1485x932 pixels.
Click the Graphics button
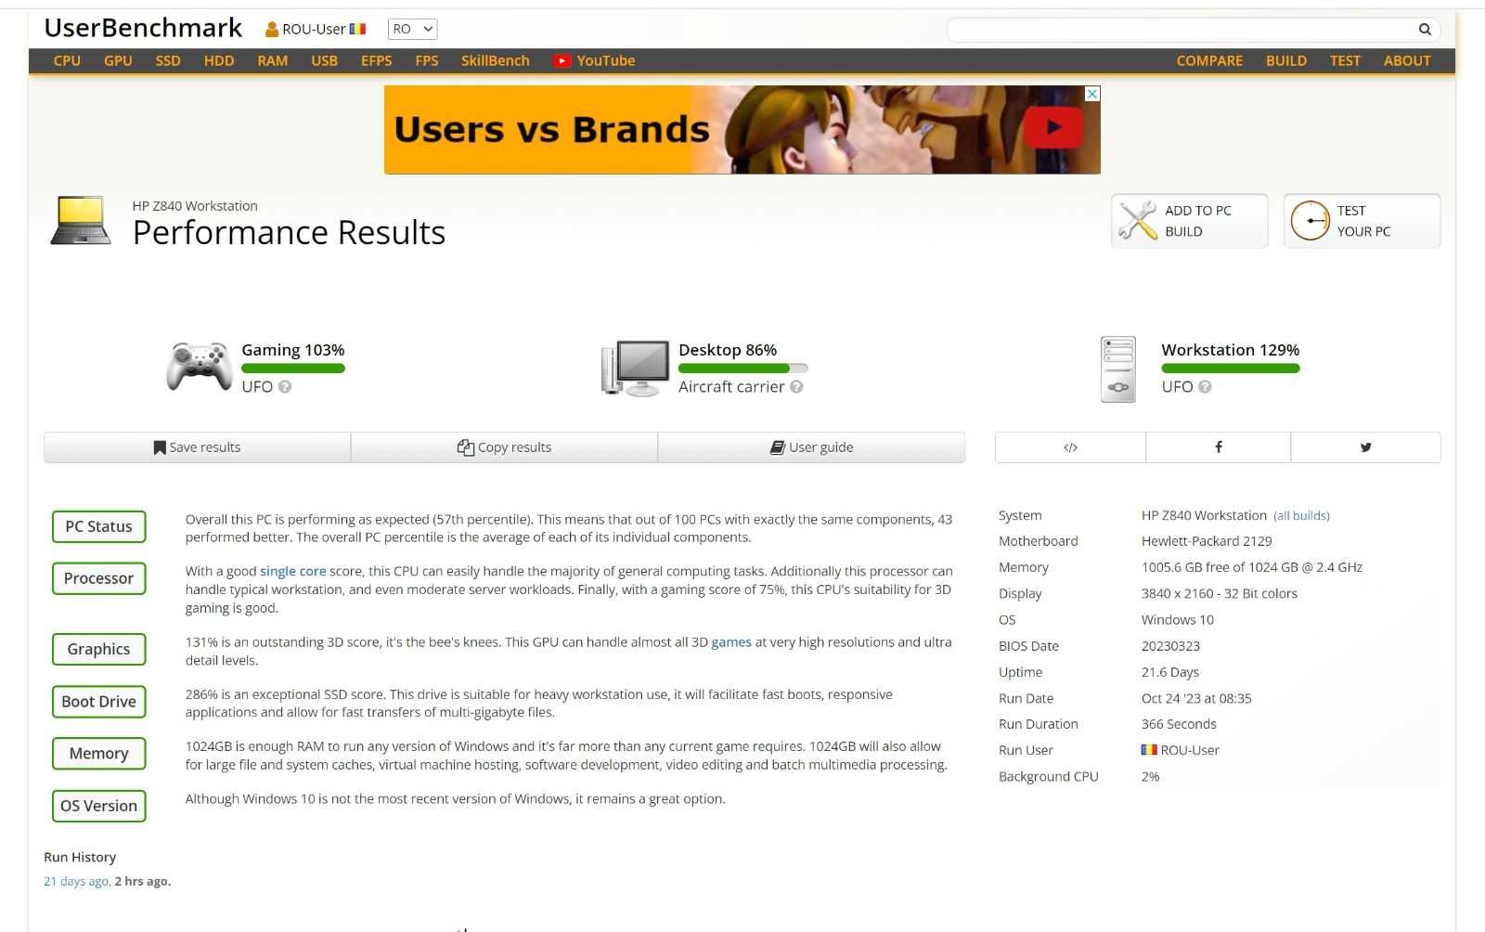[x=98, y=650]
